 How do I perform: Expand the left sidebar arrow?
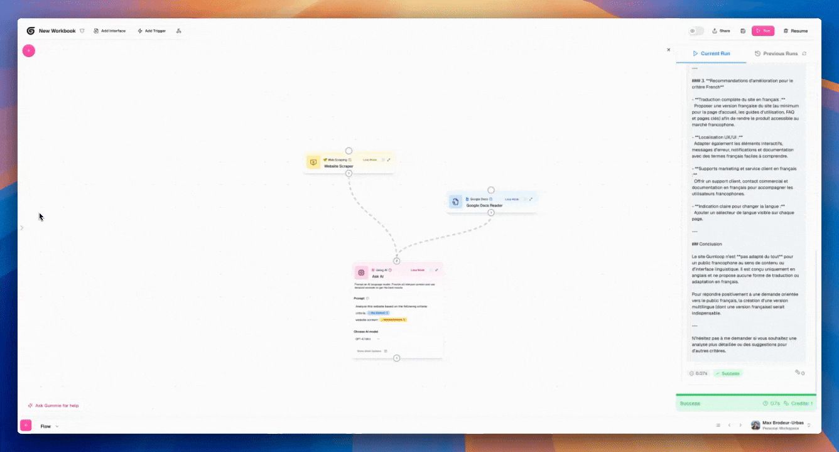click(x=21, y=228)
